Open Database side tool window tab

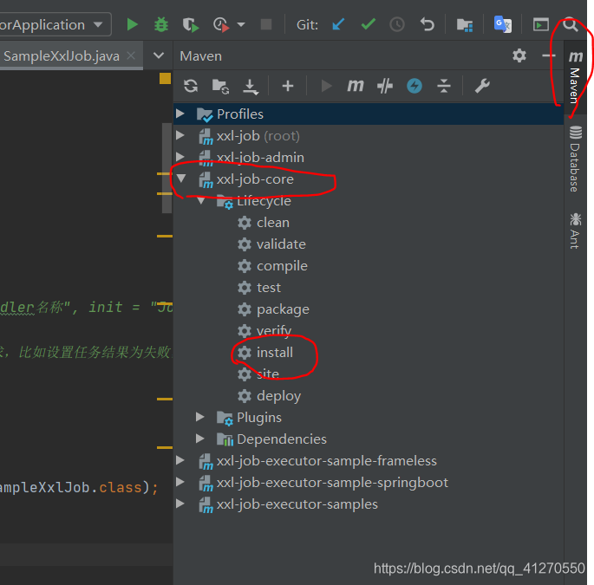575,159
